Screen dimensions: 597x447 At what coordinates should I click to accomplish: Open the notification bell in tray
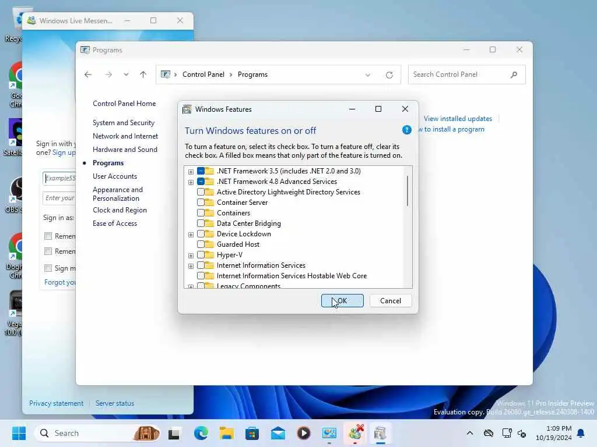(581, 433)
